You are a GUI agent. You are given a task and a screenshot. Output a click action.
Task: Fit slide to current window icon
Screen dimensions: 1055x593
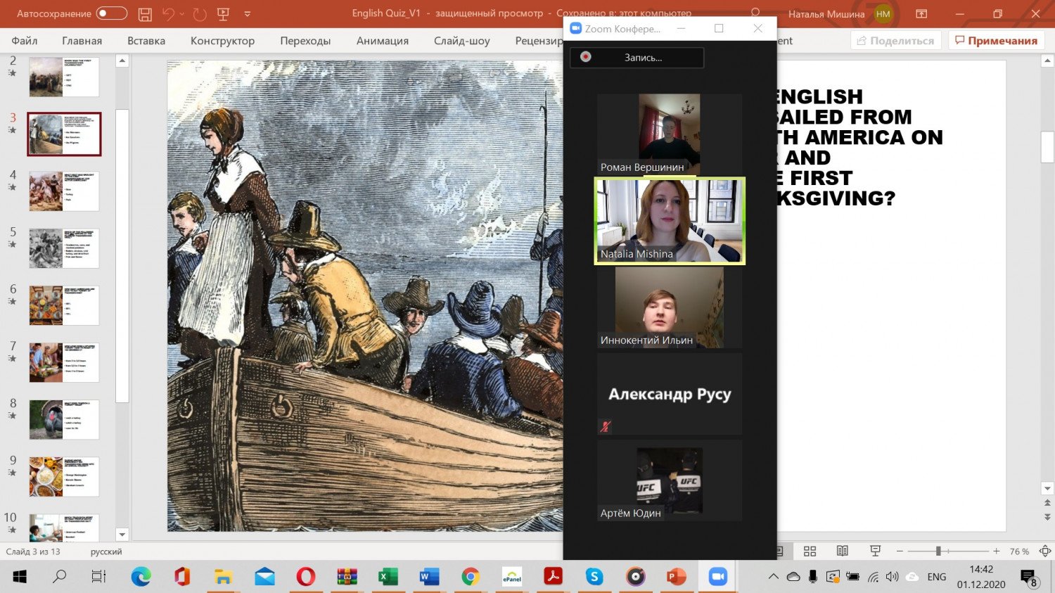click(x=1045, y=551)
